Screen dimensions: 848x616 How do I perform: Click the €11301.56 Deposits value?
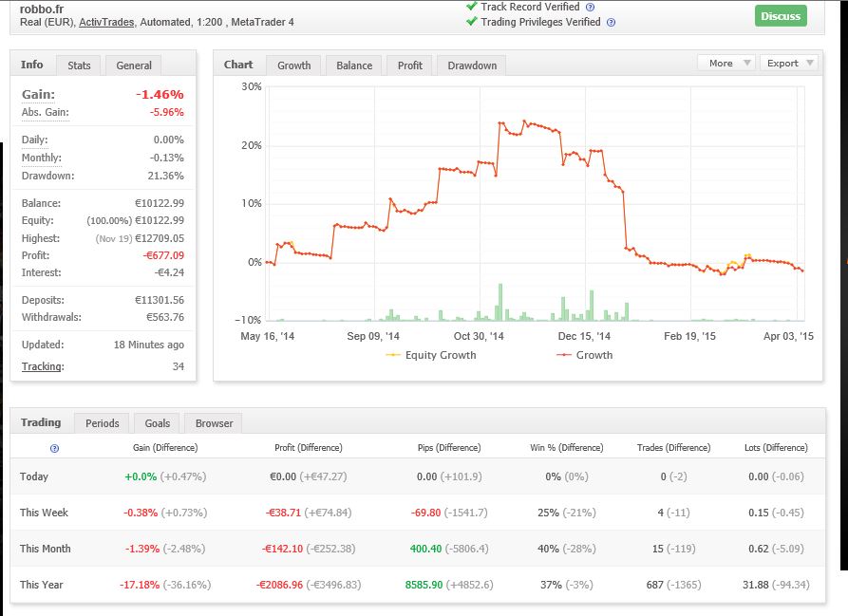coord(160,300)
